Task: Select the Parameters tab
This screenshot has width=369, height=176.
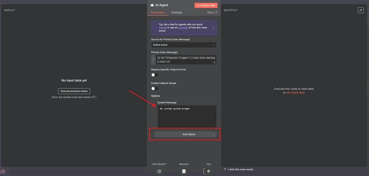Action: point(158,13)
